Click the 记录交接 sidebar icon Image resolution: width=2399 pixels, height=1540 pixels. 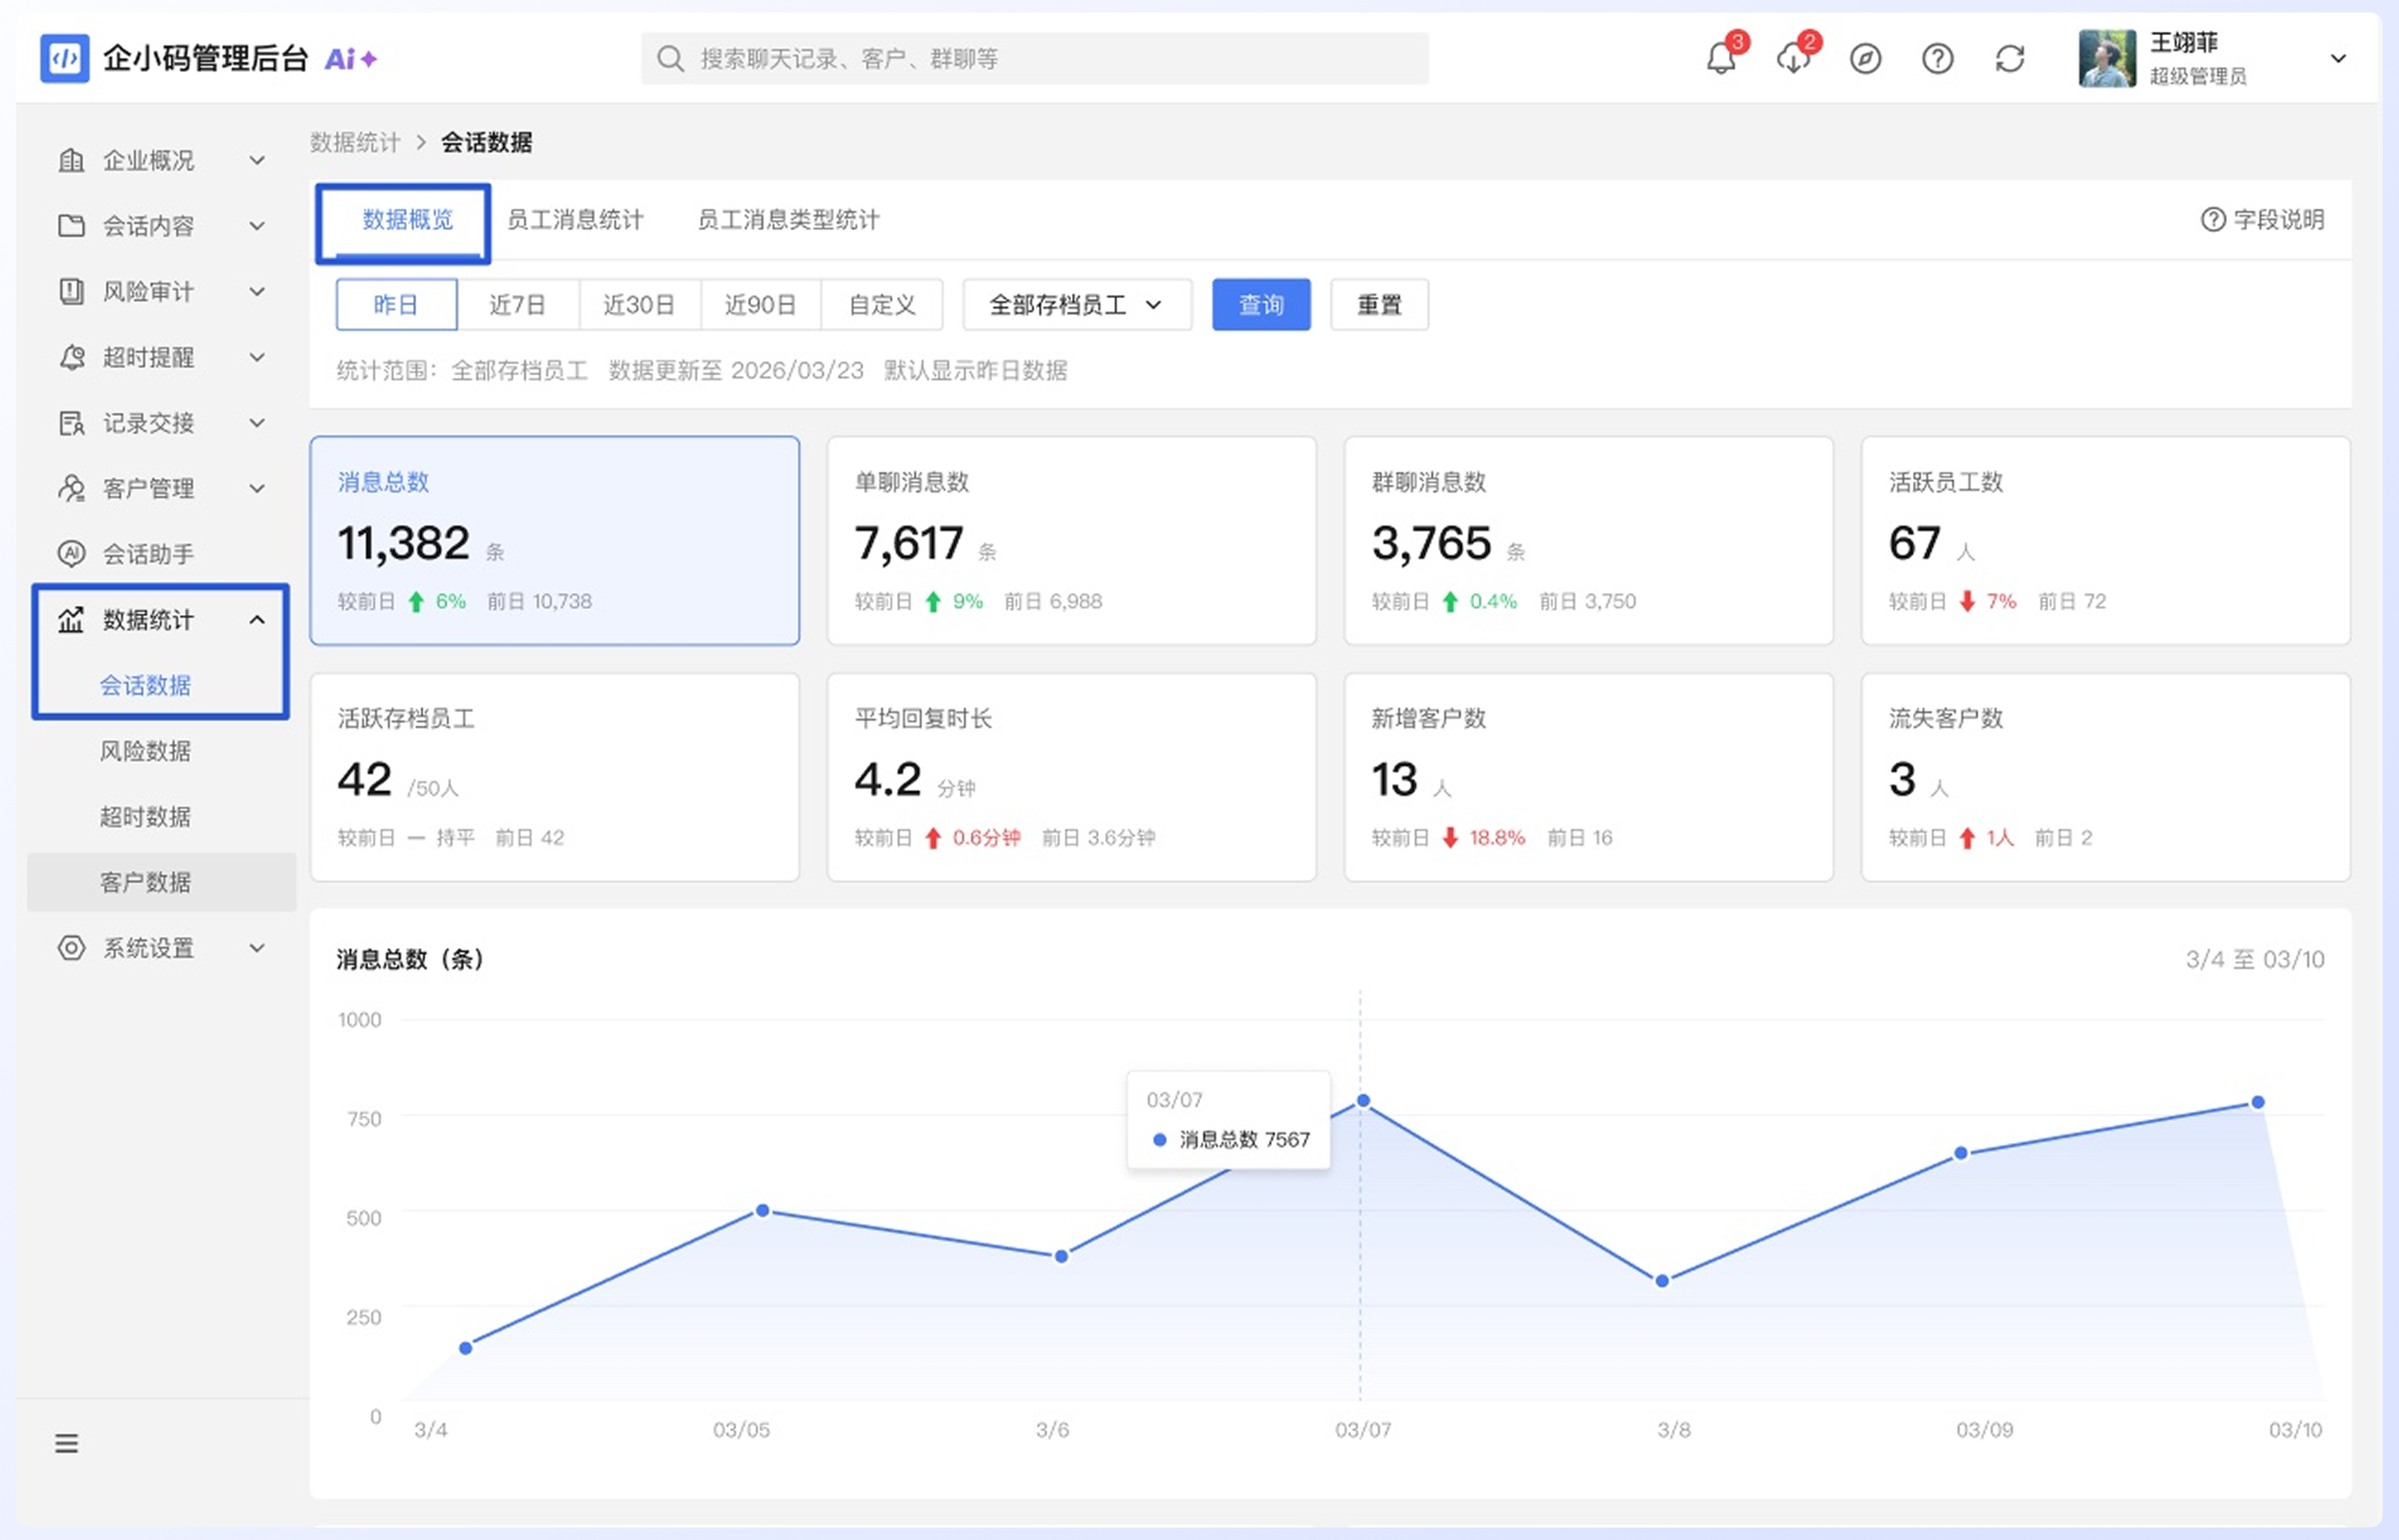(x=71, y=423)
